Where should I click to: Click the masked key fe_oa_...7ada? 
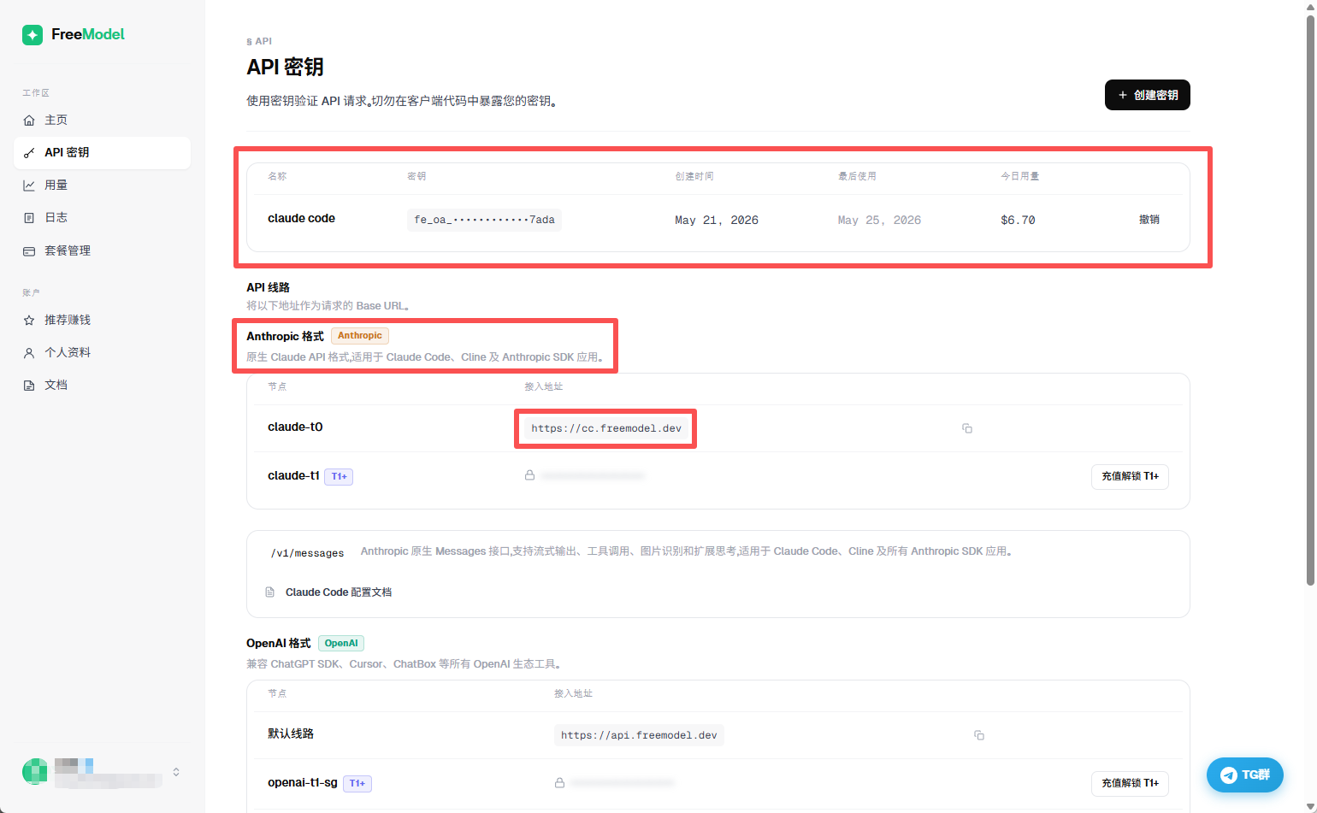point(484,220)
